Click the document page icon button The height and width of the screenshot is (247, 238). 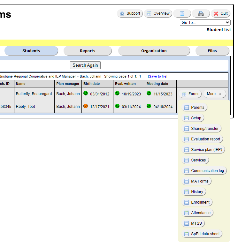point(182,14)
